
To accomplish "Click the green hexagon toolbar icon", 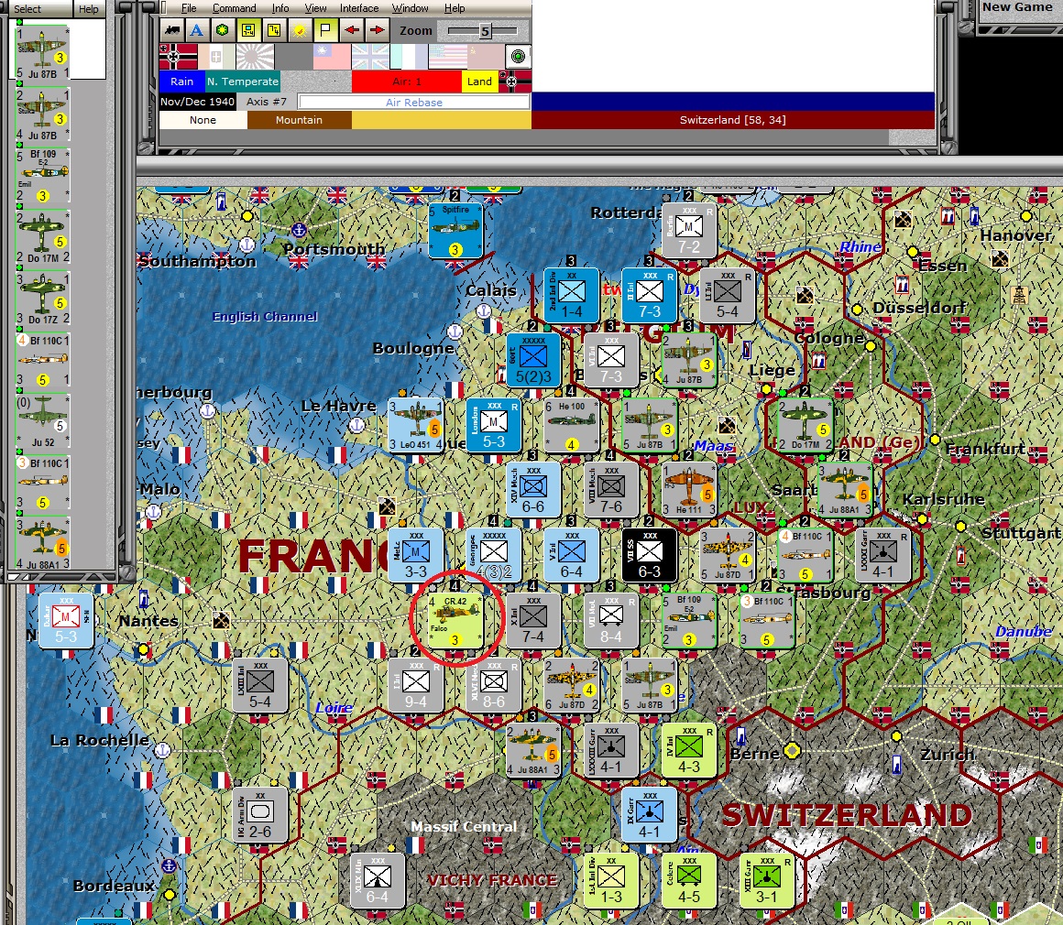I will [222, 30].
